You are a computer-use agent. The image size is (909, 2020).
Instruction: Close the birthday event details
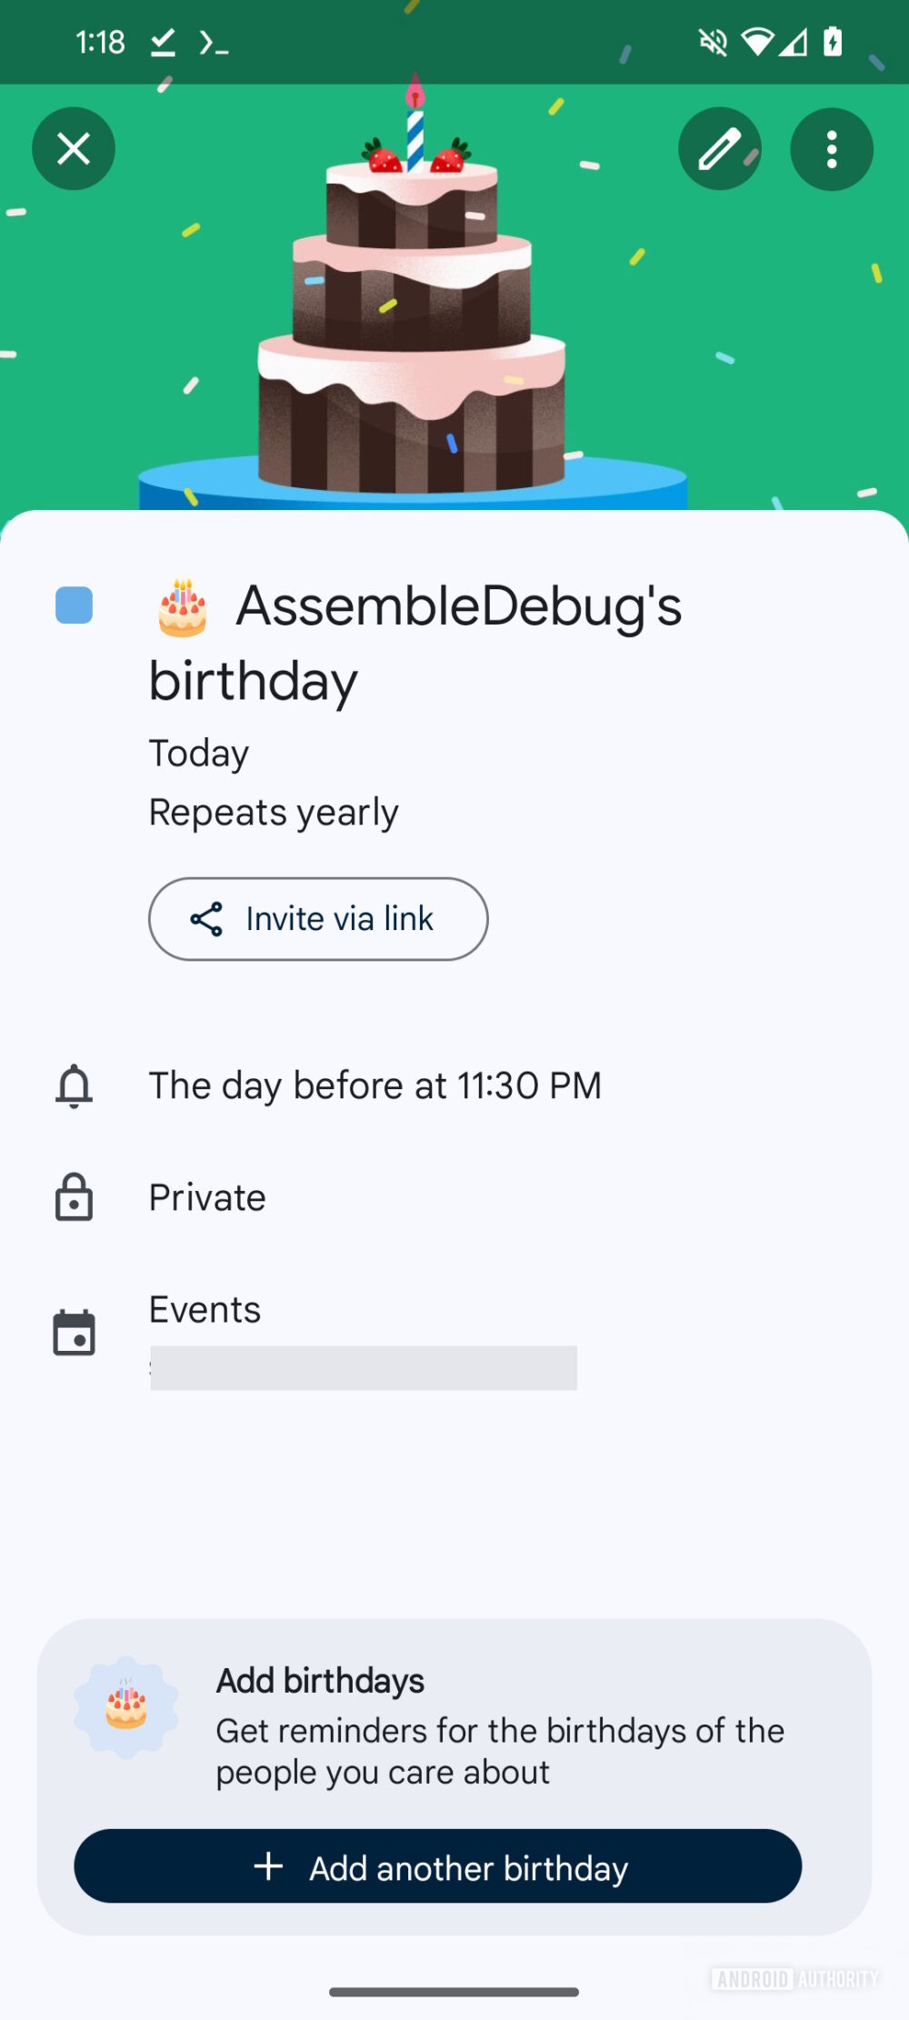pos(74,149)
